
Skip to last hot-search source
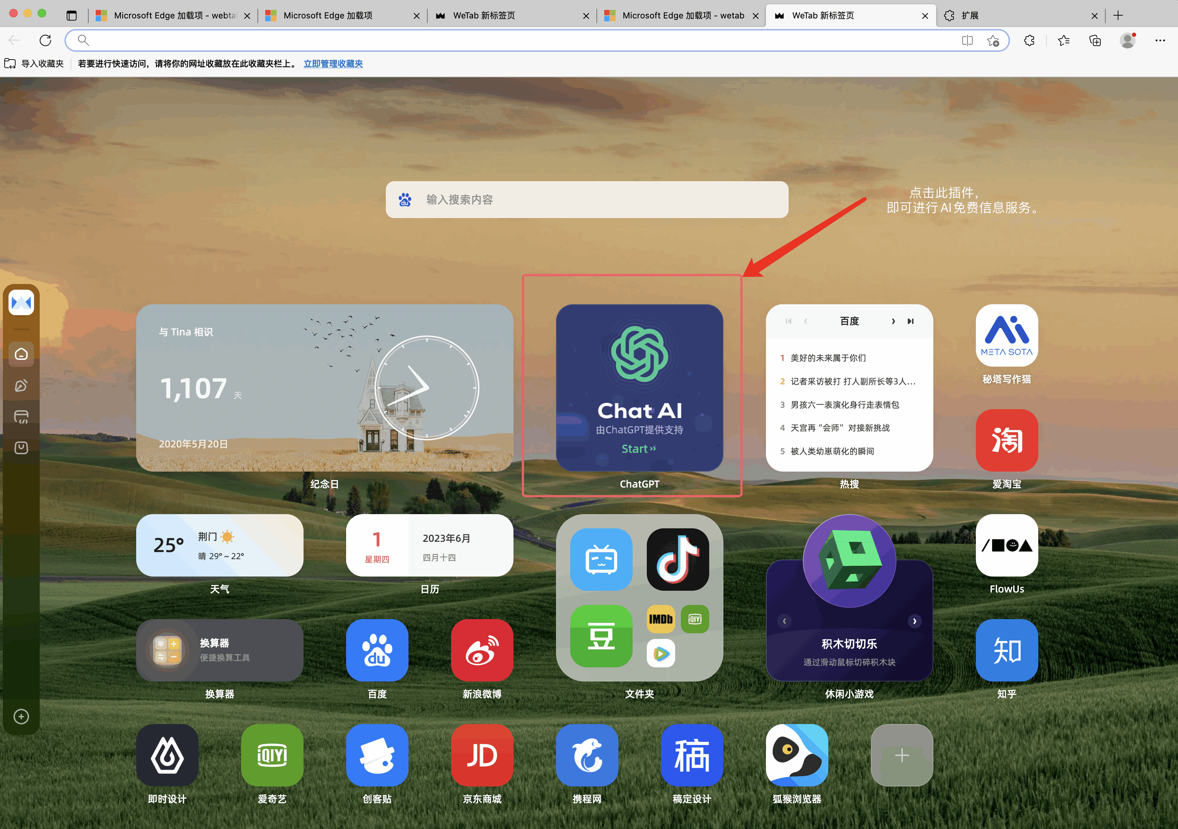click(911, 321)
